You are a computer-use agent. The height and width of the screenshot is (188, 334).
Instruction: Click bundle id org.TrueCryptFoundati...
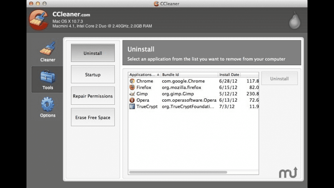pyautogui.click(x=188, y=106)
